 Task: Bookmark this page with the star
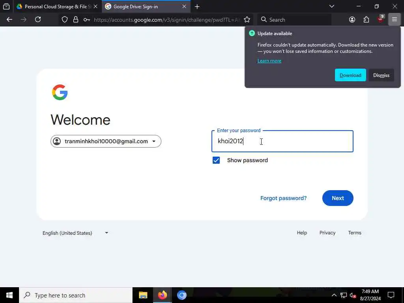click(247, 20)
